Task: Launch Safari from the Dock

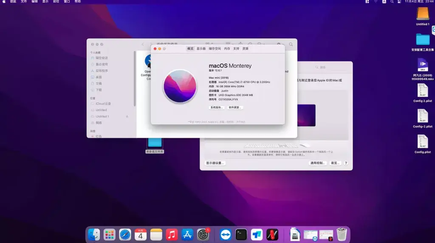Action: pyautogui.click(x=125, y=235)
